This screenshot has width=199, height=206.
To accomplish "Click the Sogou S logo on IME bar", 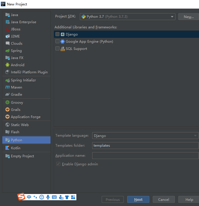I will 21,197.
